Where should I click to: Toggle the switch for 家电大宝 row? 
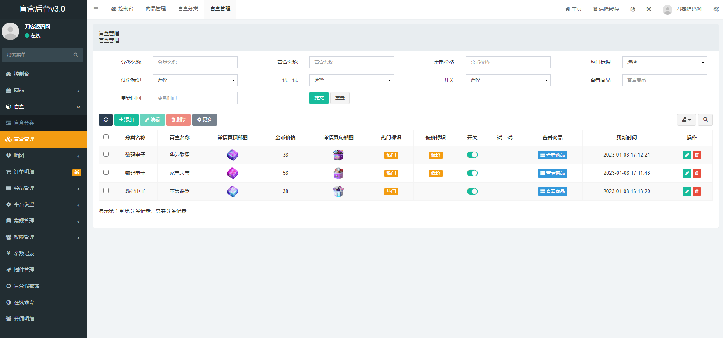tap(472, 173)
